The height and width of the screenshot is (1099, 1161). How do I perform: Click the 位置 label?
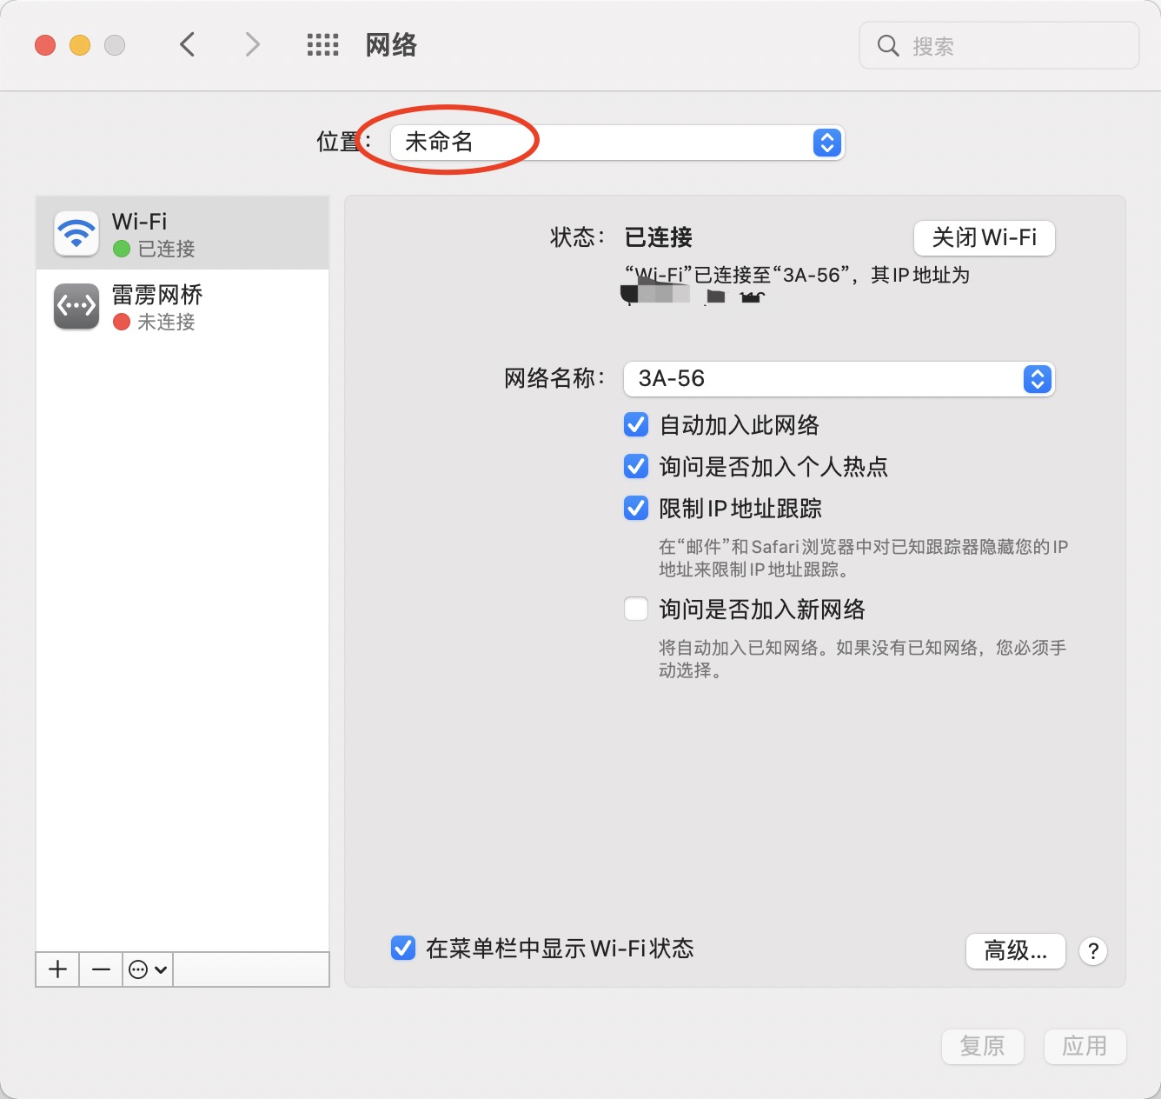click(x=344, y=142)
